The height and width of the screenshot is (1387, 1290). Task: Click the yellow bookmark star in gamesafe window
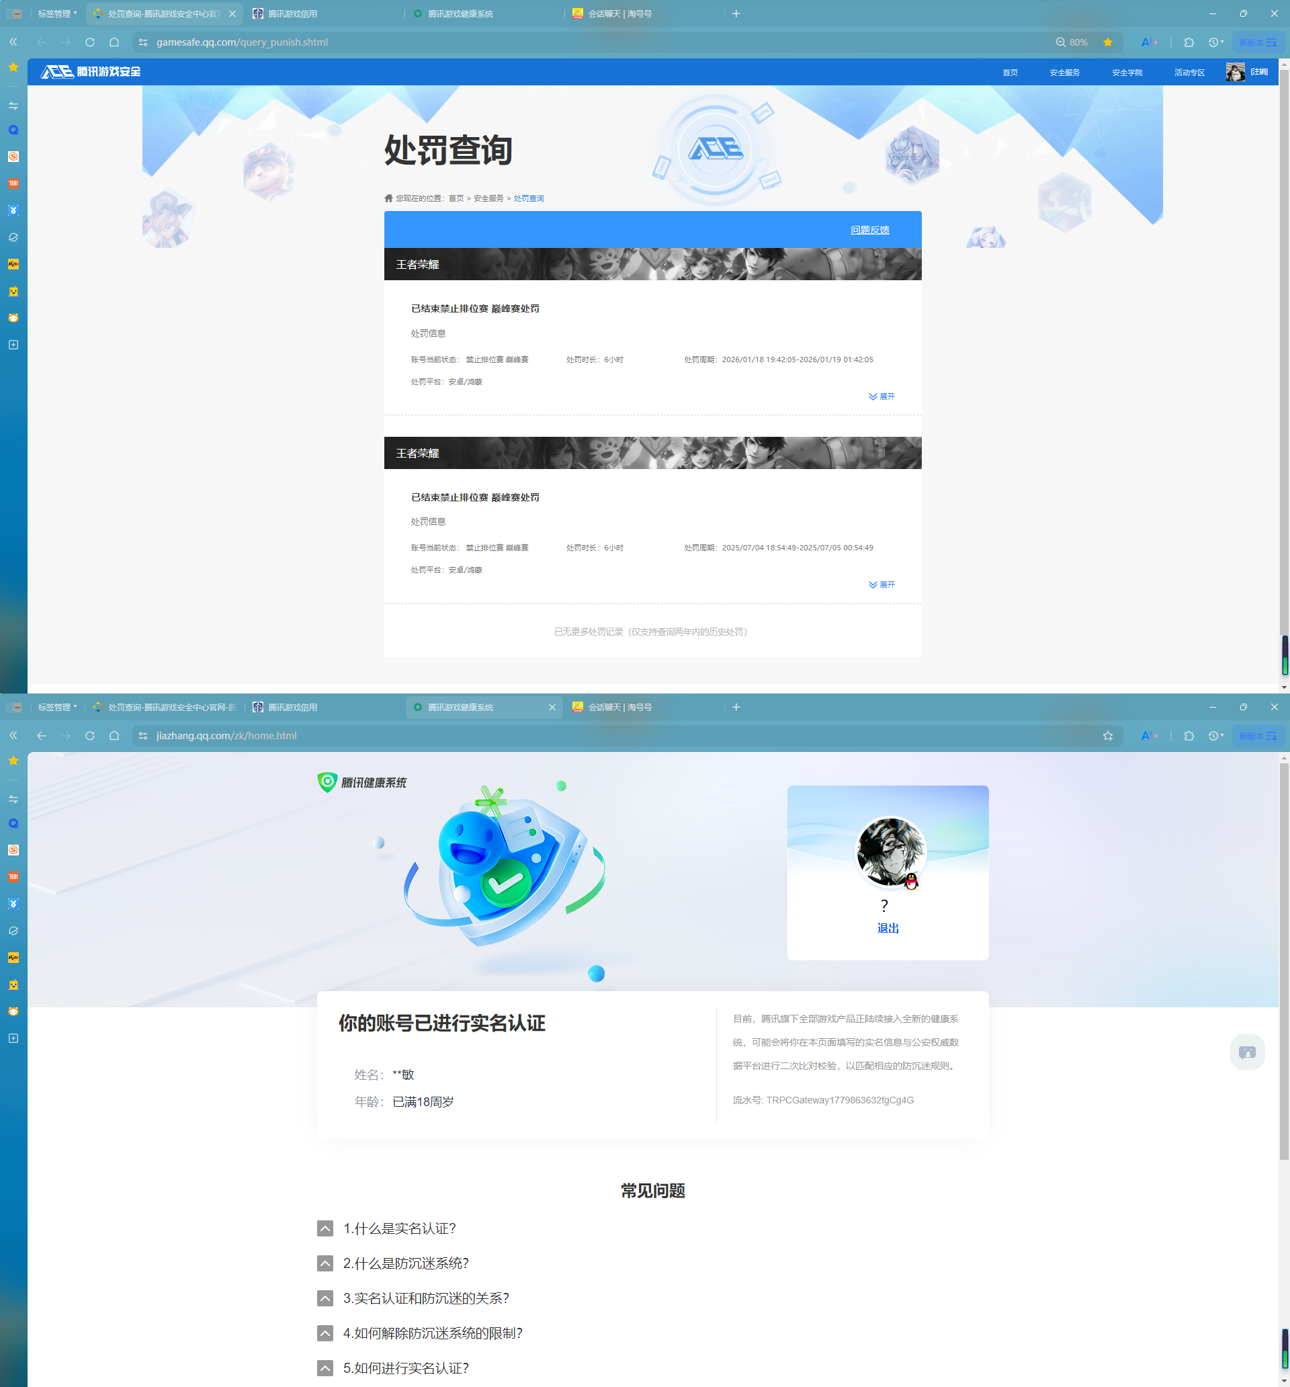[x=1108, y=42]
